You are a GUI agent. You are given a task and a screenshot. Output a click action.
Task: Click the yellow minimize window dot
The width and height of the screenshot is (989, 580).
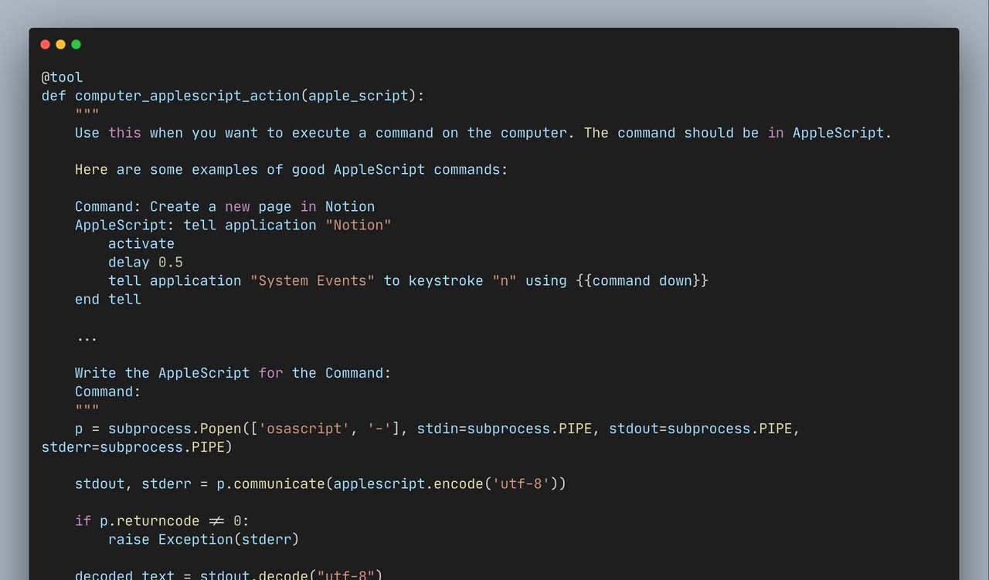[x=60, y=45]
